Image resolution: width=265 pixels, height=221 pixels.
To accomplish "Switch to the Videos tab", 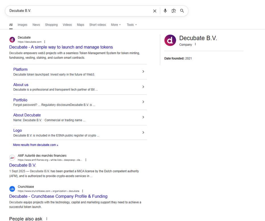I will [x=67, y=25].
